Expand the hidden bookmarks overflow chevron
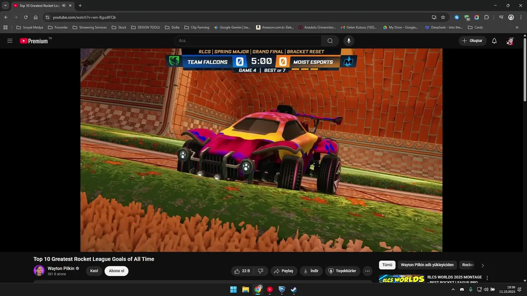The width and height of the screenshot is (527, 296). click(x=517, y=28)
